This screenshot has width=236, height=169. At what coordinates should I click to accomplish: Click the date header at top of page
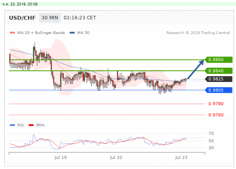tap(20, 4)
